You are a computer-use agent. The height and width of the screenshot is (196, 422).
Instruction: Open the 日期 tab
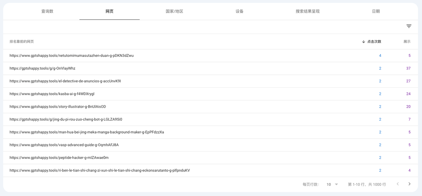click(x=376, y=11)
